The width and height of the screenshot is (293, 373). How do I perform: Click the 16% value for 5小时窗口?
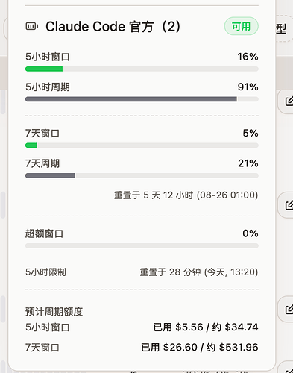(248, 57)
